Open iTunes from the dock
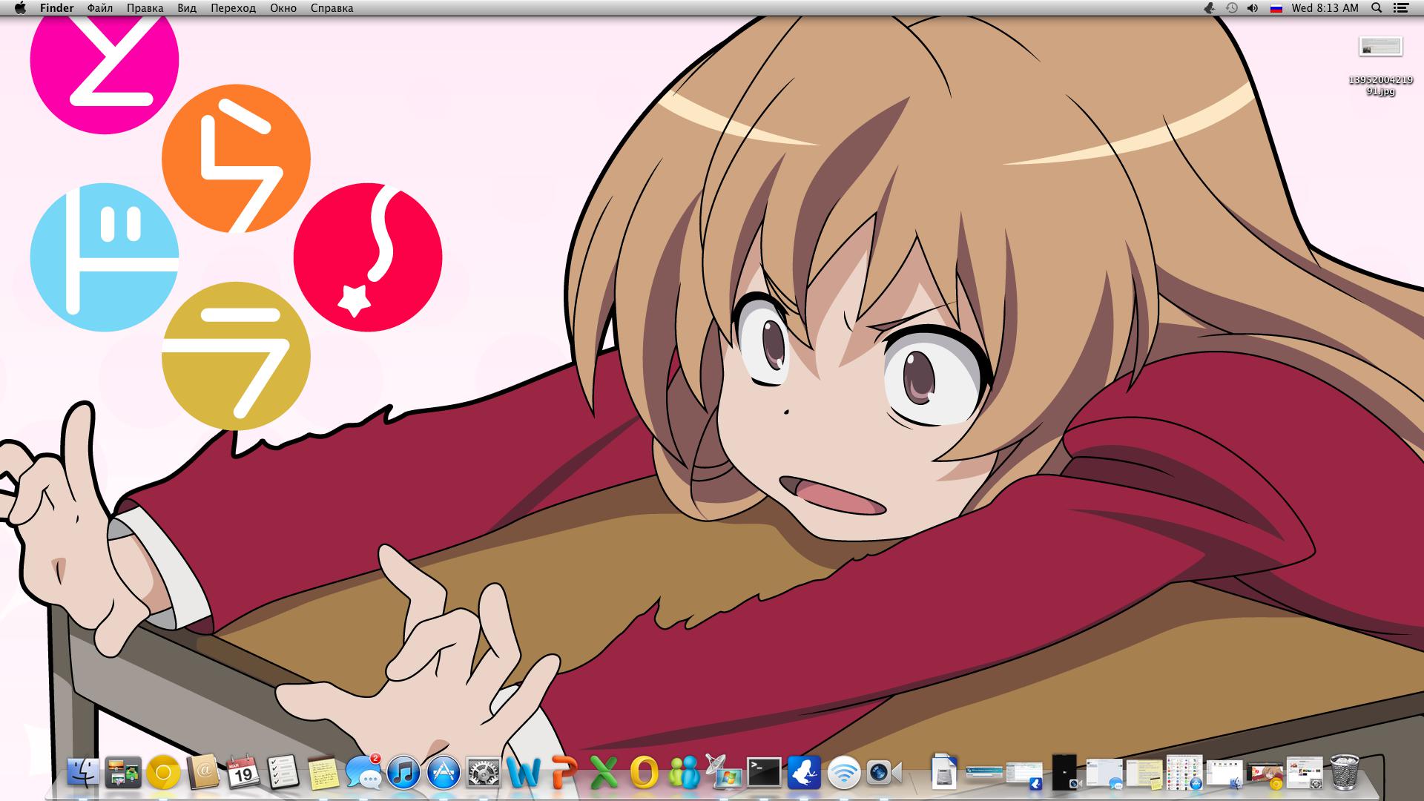1424x801 pixels. pyautogui.click(x=403, y=774)
